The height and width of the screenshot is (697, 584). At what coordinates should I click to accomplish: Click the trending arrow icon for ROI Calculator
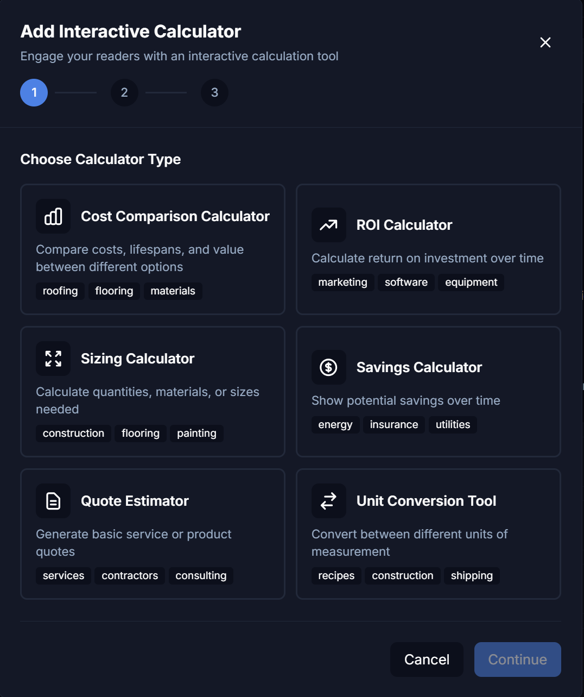coord(328,224)
